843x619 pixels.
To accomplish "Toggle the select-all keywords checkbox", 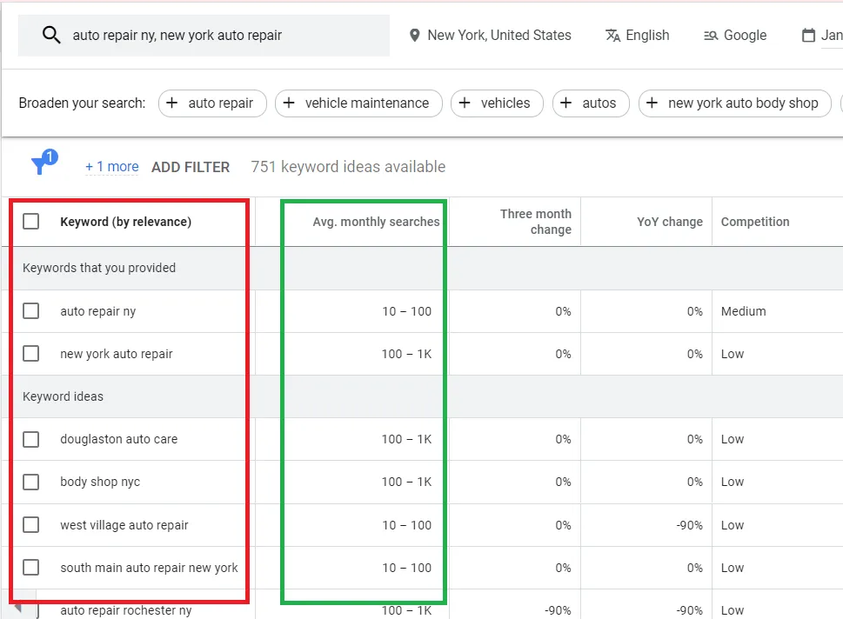I will [31, 222].
